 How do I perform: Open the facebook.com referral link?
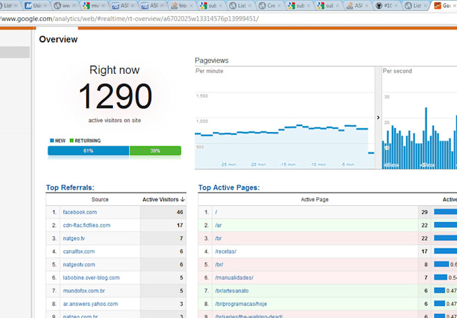80,212
